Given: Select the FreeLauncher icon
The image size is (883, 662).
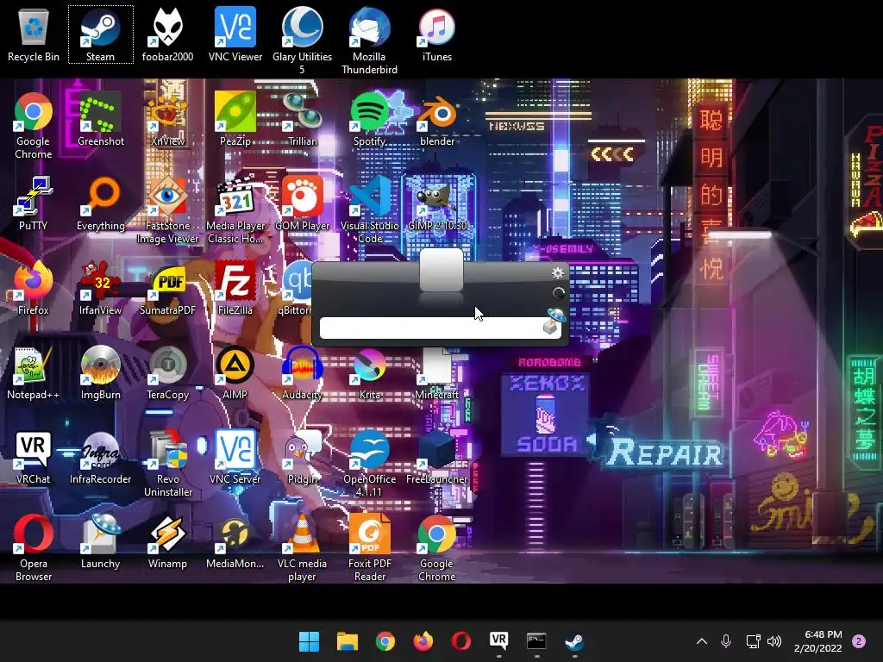Looking at the screenshot, I should pyautogui.click(x=437, y=457).
